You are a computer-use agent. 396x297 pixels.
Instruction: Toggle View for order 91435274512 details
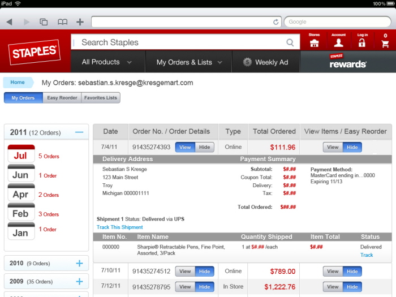(185, 272)
